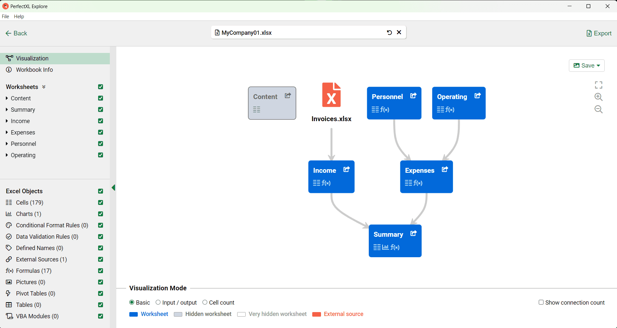Viewport: 617px width, 328px height.
Task: Click the zoom out magnifier icon
Action: coord(598,109)
